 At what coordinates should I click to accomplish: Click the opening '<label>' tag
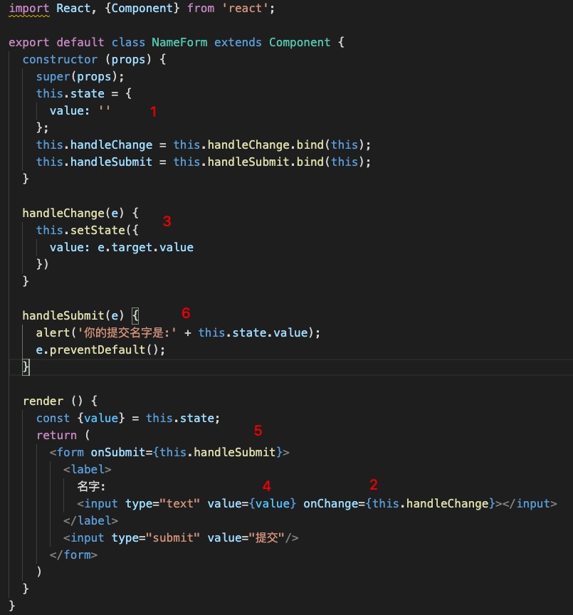click(x=87, y=470)
